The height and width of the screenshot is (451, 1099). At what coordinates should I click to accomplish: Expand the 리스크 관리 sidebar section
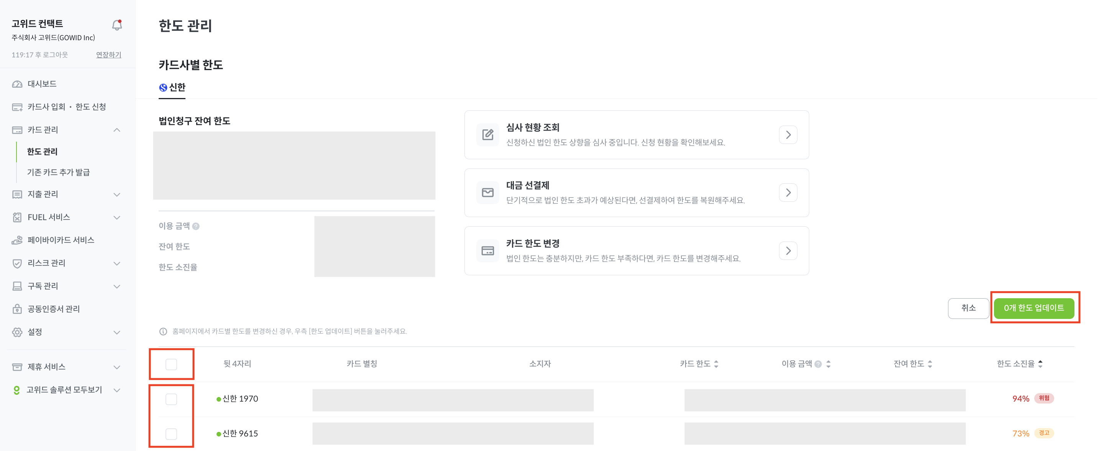tap(116, 263)
